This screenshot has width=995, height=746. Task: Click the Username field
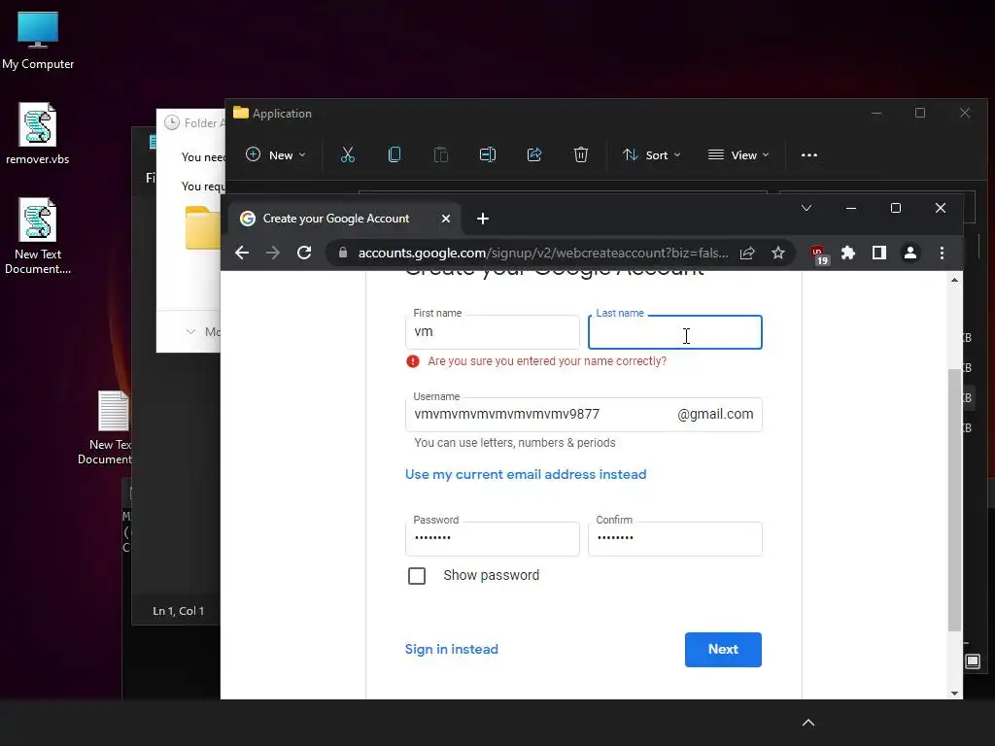point(583,414)
